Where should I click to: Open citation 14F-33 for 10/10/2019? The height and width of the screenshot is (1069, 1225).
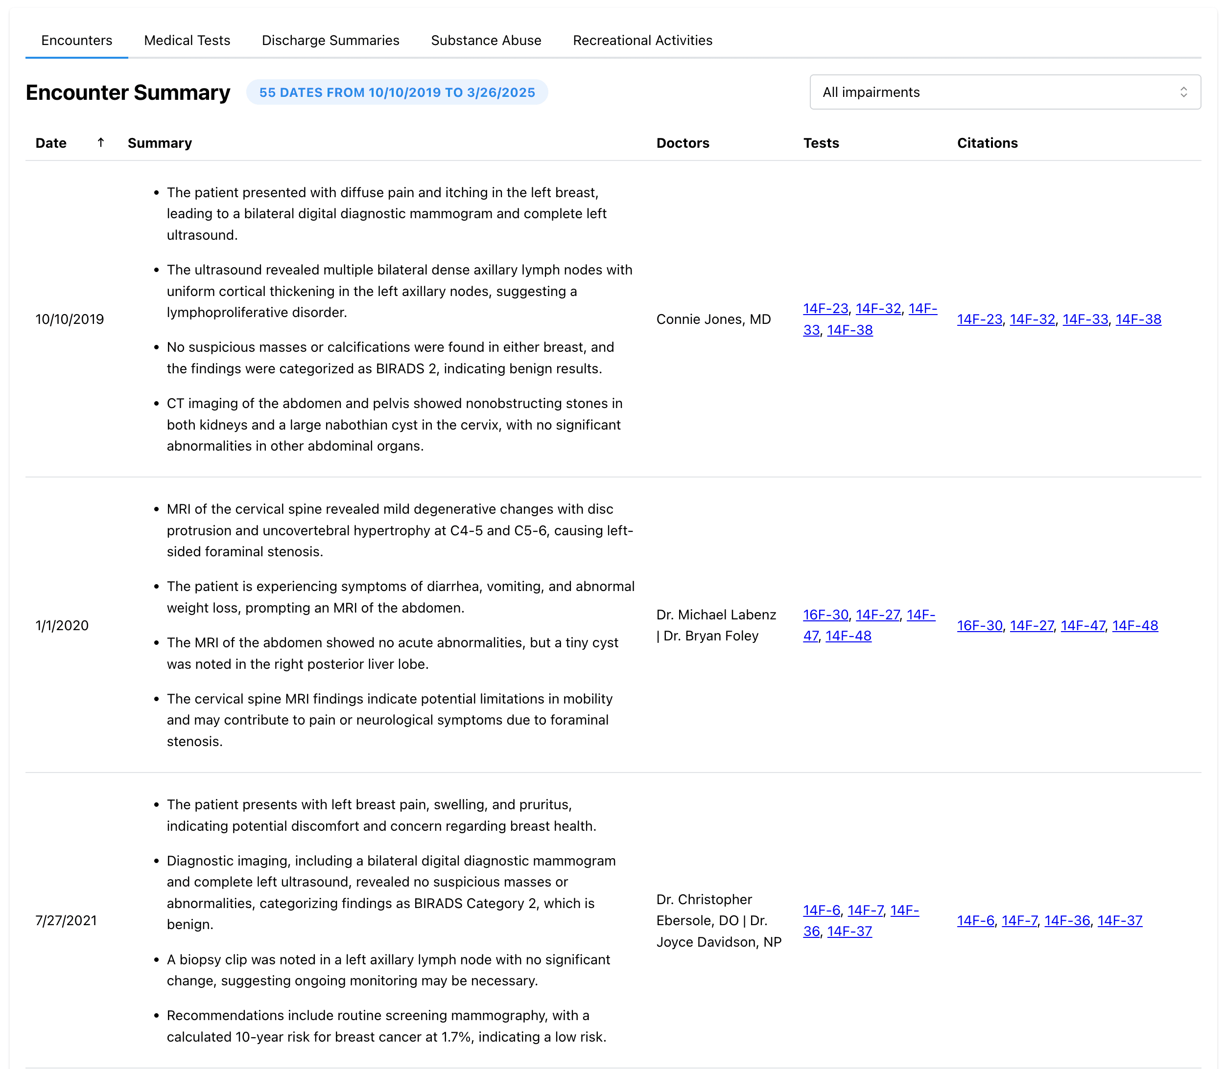(x=1088, y=319)
